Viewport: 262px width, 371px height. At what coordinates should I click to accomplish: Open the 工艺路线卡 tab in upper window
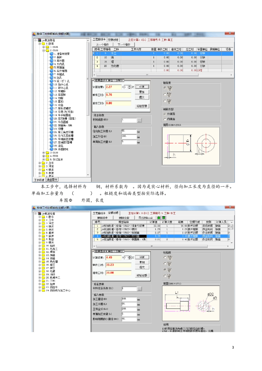pyautogui.click(x=99, y=40)
